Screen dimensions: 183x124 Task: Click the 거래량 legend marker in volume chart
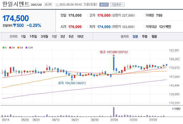(173, 109)
